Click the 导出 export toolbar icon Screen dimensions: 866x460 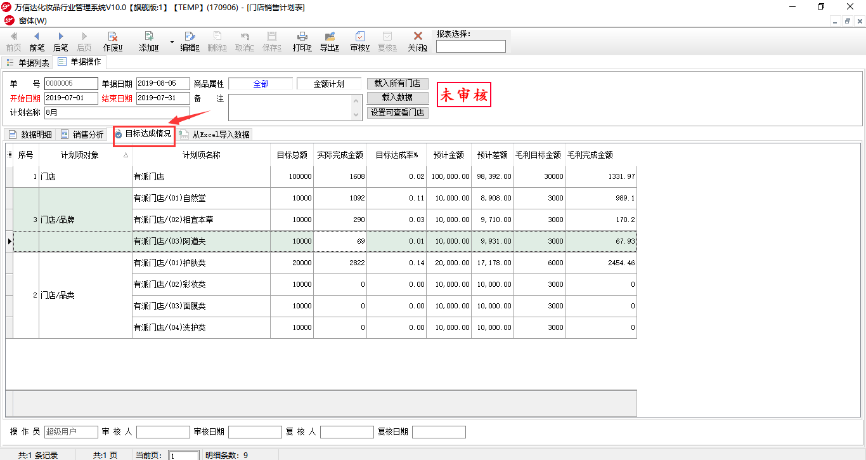click(329, 41)
